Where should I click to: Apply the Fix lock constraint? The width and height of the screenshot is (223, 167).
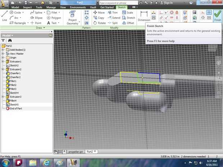click(x=177, y=13)
